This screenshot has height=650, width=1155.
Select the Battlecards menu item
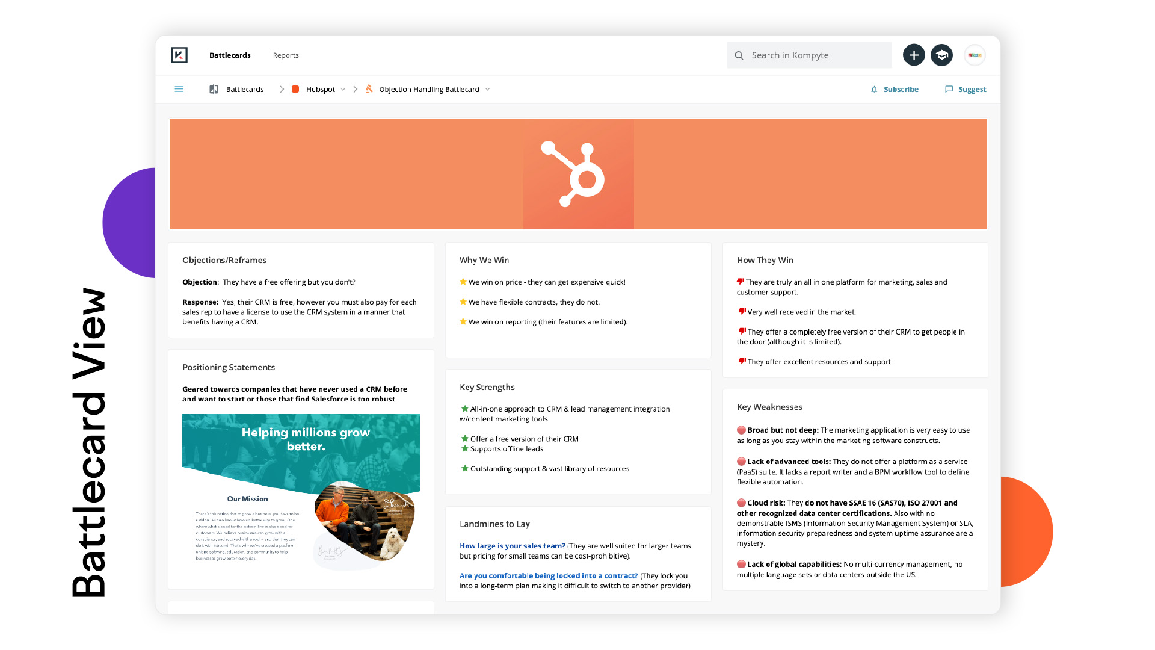[x=230, y=55]
